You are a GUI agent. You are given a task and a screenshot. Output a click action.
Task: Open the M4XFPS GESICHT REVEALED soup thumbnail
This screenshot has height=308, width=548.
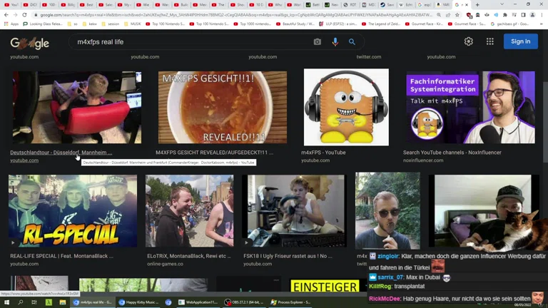pyautogui.click(x=222, y=107)
